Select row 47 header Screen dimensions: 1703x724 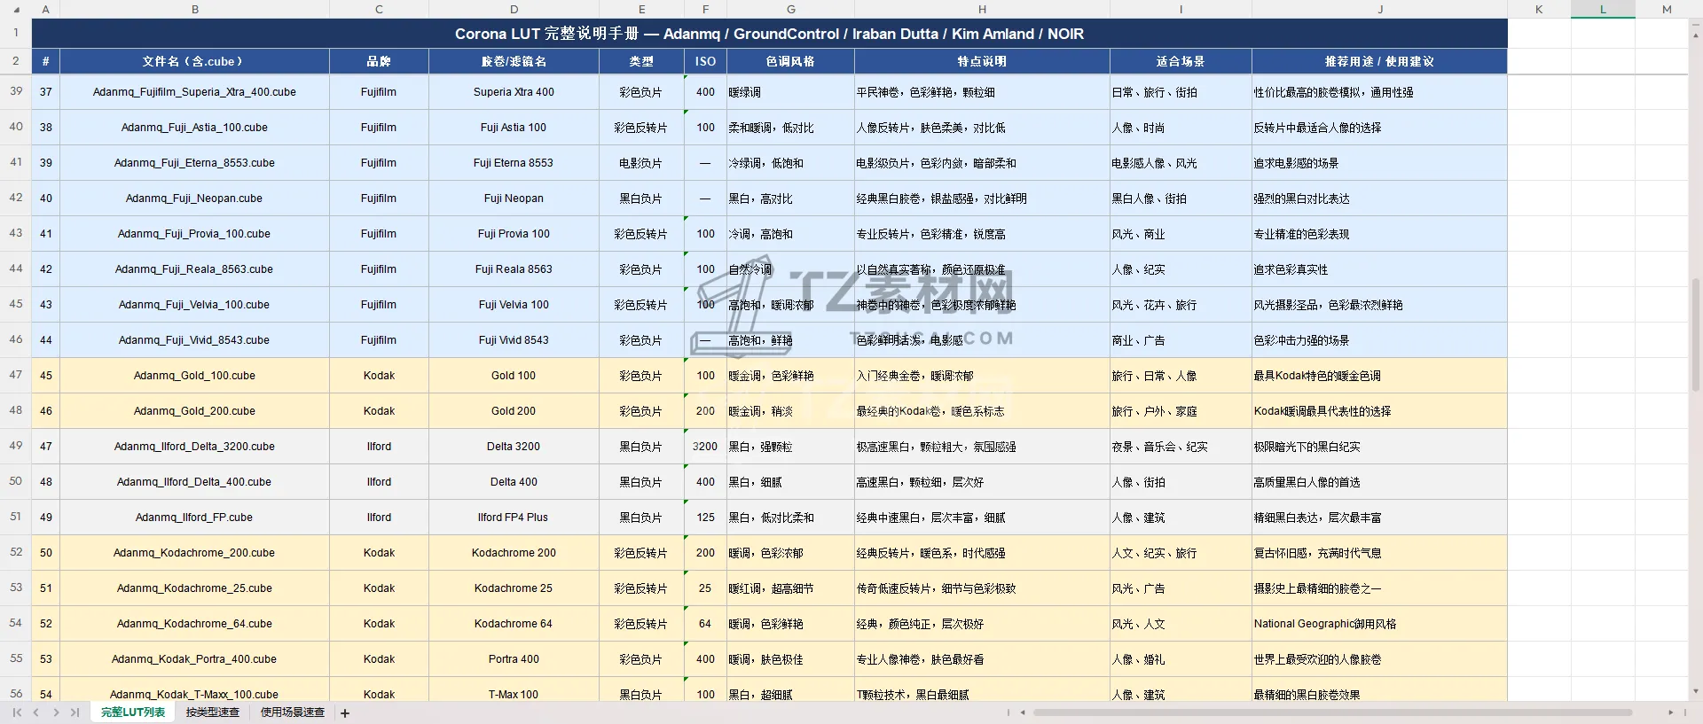[16, 375]
